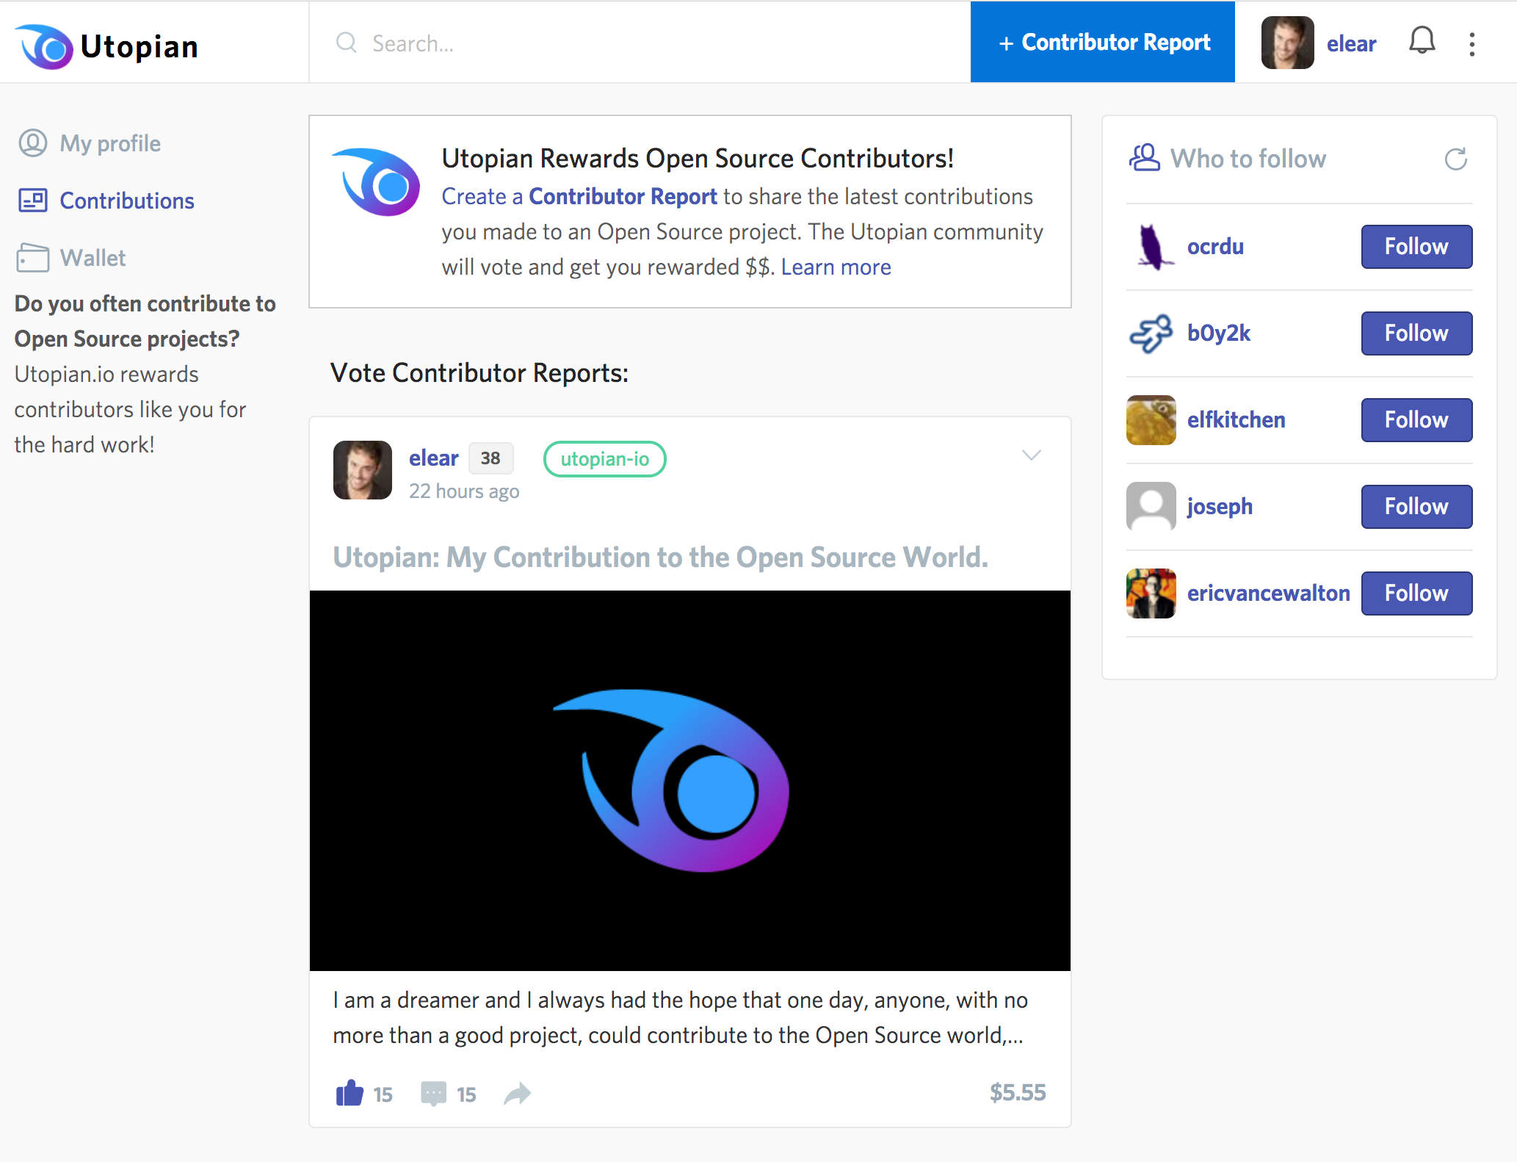Open elfkitchen avatar
The width and height of the screenshot is (1517, 1162).
(1151, 420)
